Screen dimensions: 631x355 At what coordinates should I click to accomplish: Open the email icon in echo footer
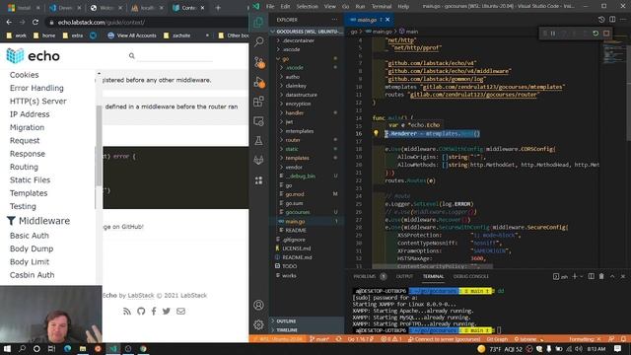[x=180, y=312]
